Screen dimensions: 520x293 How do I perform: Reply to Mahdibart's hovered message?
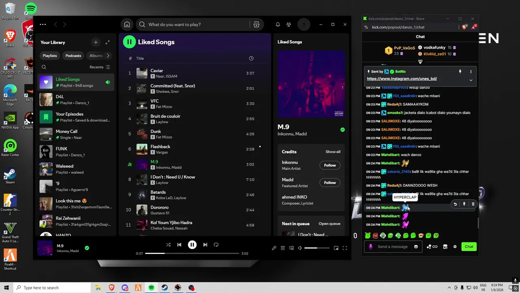(x=455, y=204)
